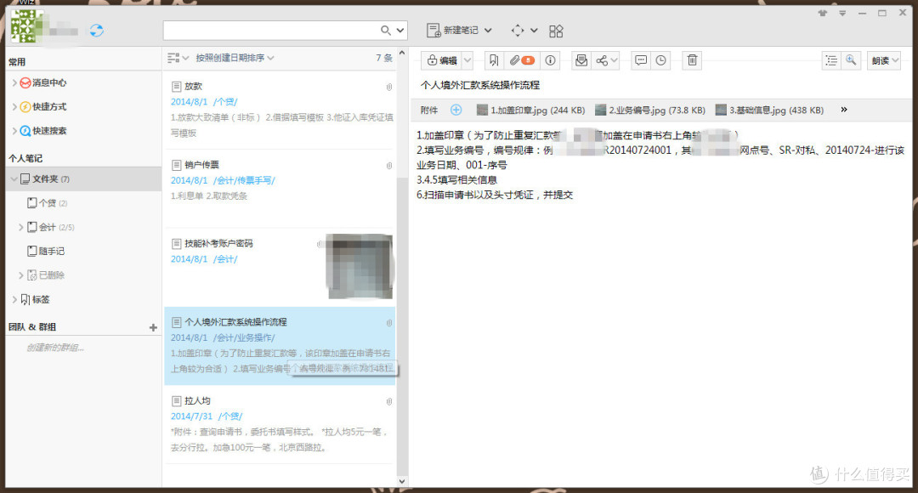Select the 个人境外汇款系统操作流程 note in list
Viewport: 918px width, 493px height.
coord(280,345)
